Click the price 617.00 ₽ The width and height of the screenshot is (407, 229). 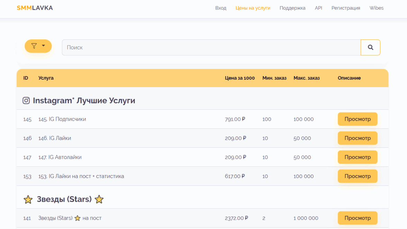pos(235,176)
